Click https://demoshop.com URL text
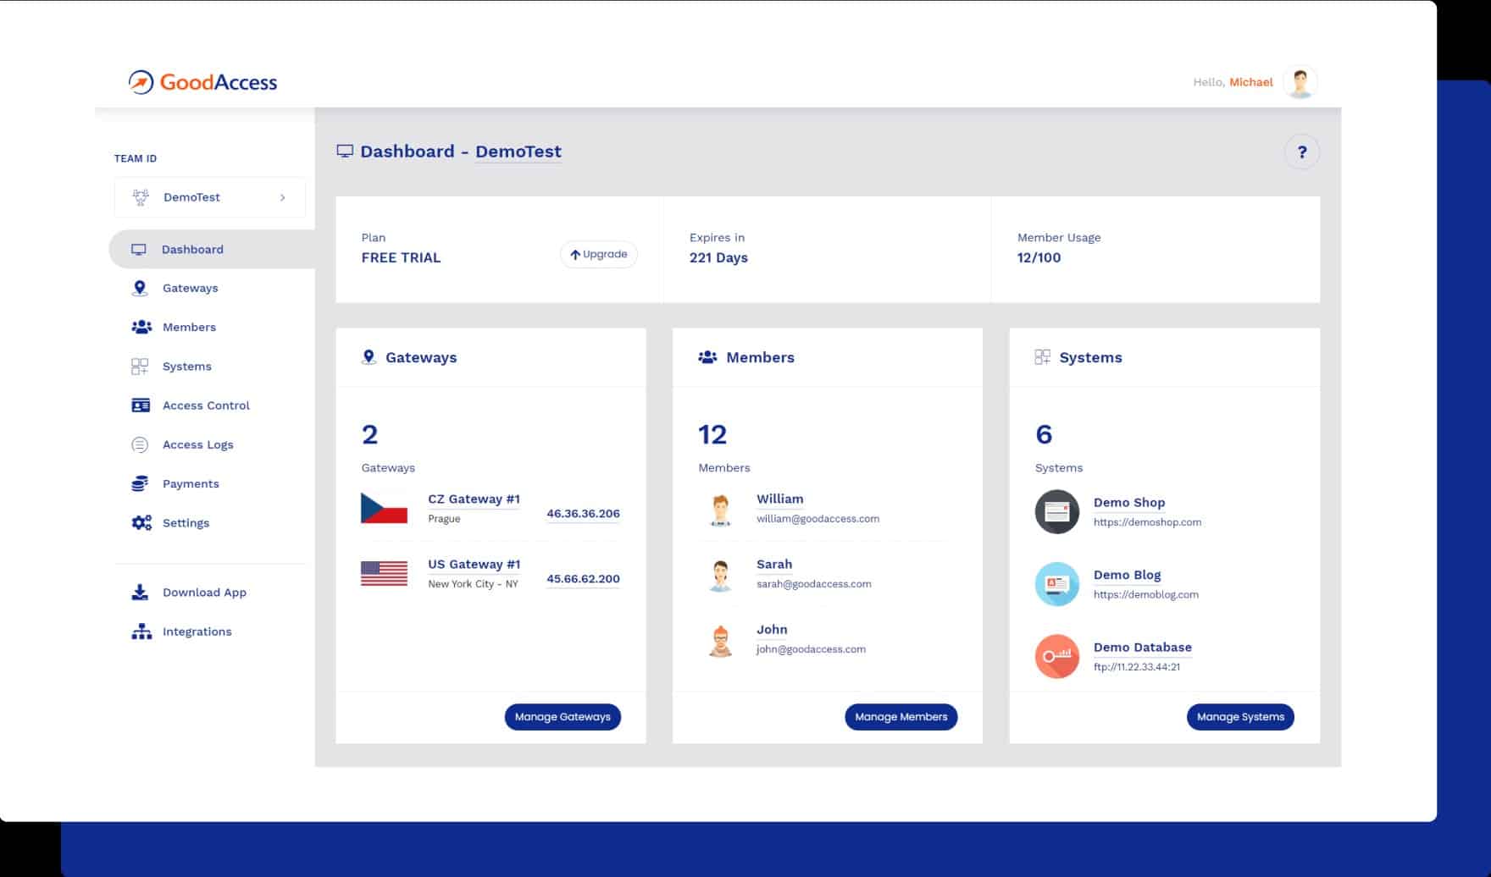The image size is (1491, 877). [1147, 522]
